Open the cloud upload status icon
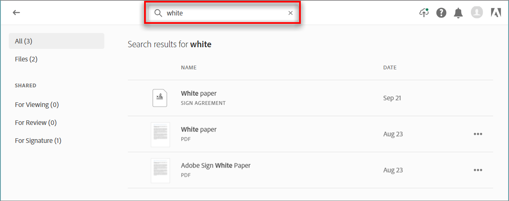The image size is (509, 201). click(x=424, y=13)
